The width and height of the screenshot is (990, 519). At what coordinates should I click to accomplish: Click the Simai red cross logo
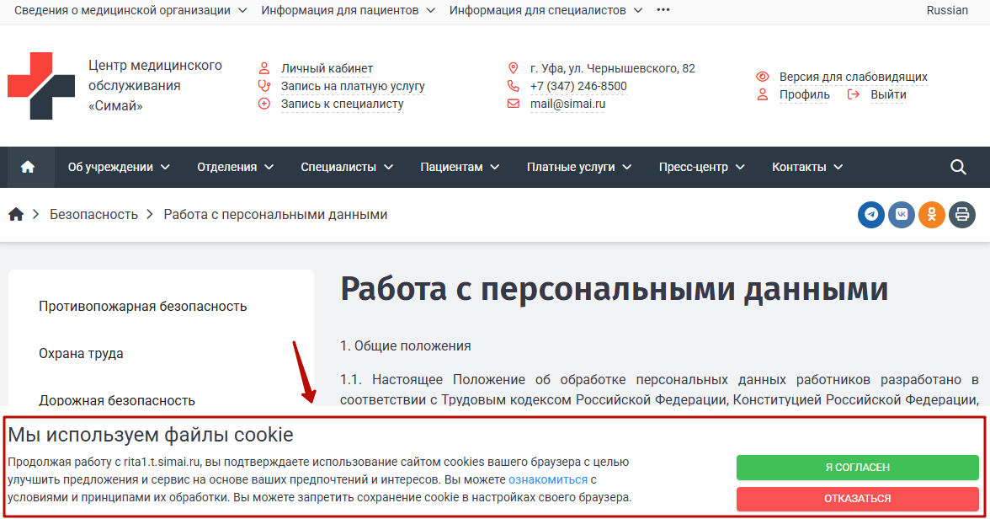[x=41, y=86]
